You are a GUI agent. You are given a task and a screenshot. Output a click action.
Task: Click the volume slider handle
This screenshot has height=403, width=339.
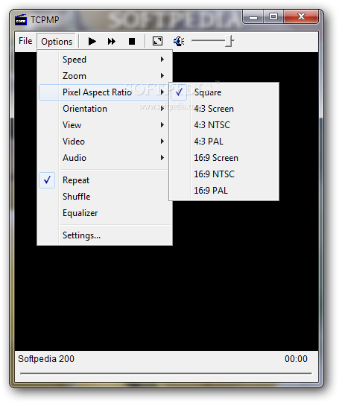[229, 41]
